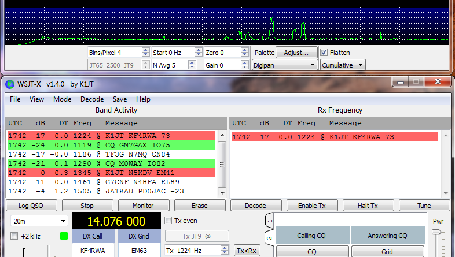Select the JA1KAU PD0JAC -23 decode line

click(x=111, y=191)
